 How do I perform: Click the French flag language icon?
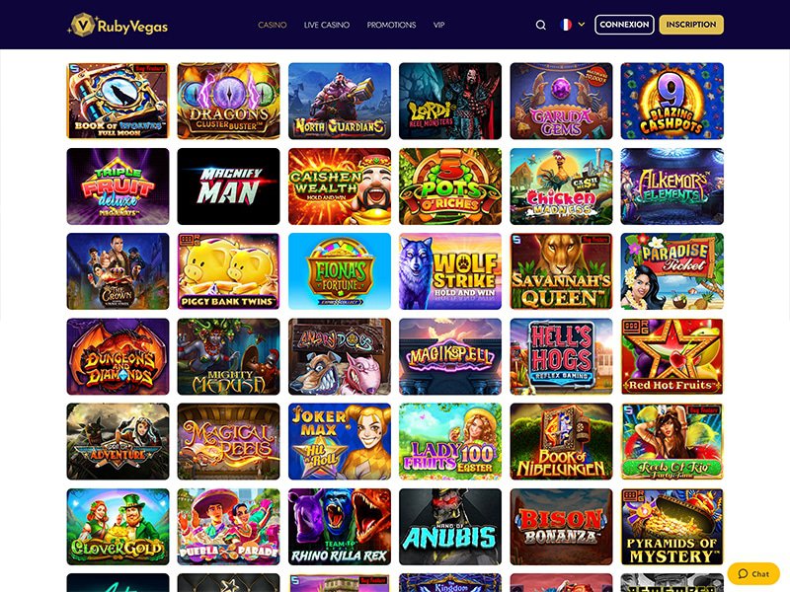click(566, 24)
